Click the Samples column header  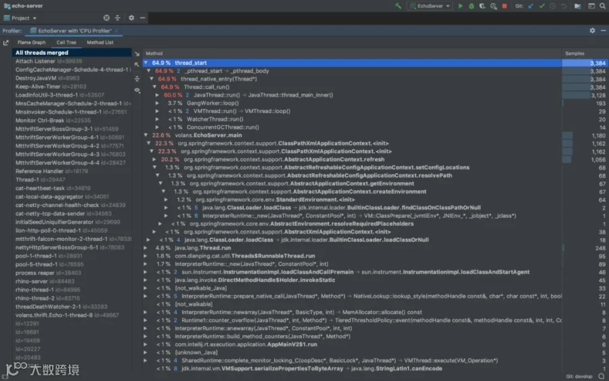574,53
